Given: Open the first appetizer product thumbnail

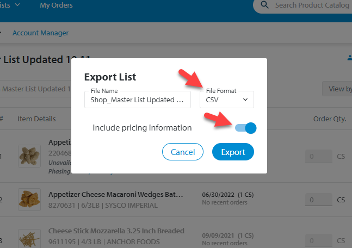Looking at the screenshot, I should tap(29, 156).
